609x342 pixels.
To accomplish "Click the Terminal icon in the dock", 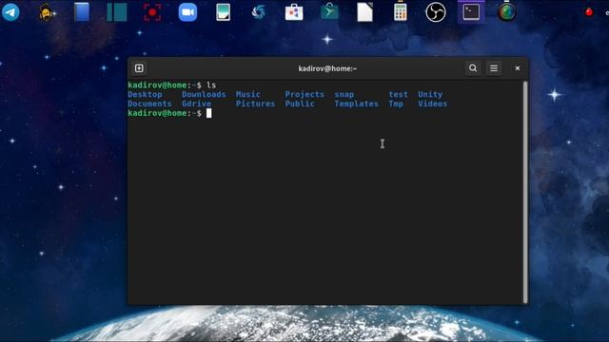I will point(471,12).
